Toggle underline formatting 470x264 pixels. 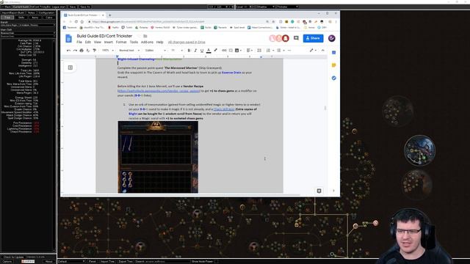coord(202,51)
